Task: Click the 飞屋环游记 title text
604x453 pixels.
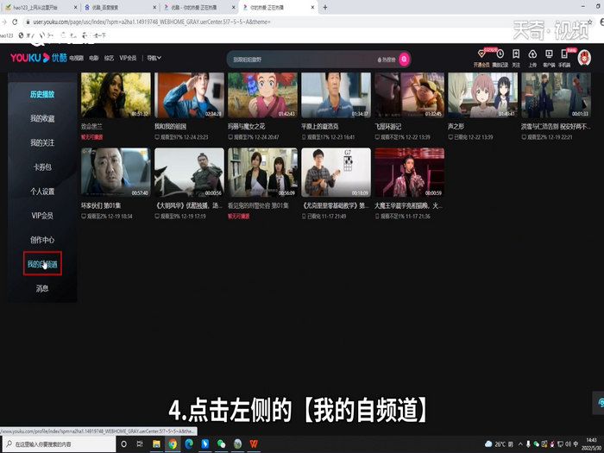Action: pyautogui.click(x=388, y=126)
